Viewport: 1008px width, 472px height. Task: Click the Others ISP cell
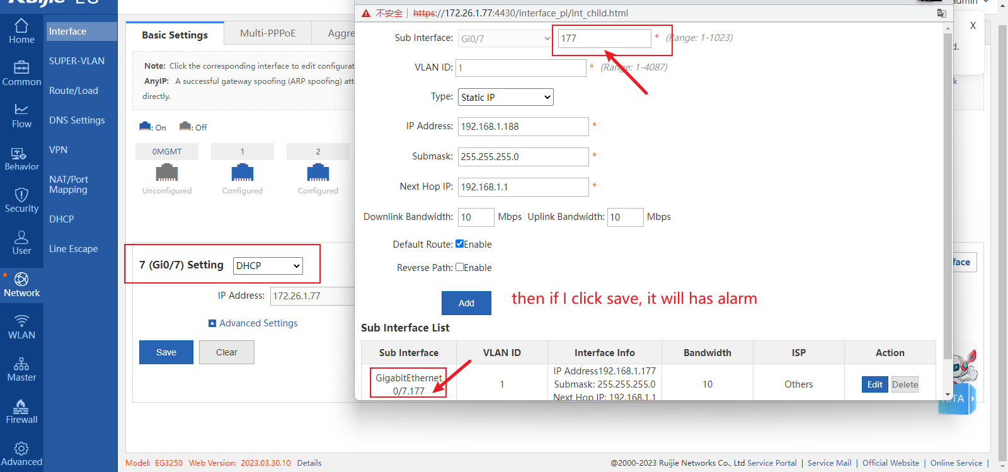pos(799,384)
